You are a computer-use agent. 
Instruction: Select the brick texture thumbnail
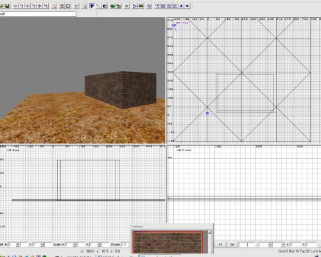coord(168,243)
